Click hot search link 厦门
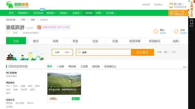This screenshot has width=195, height=109. 166,52
